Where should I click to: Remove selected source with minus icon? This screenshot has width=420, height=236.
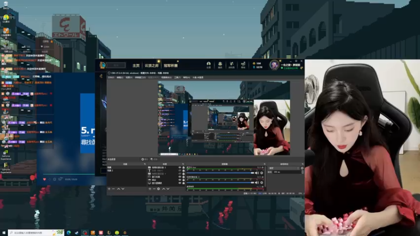[154, 189]
